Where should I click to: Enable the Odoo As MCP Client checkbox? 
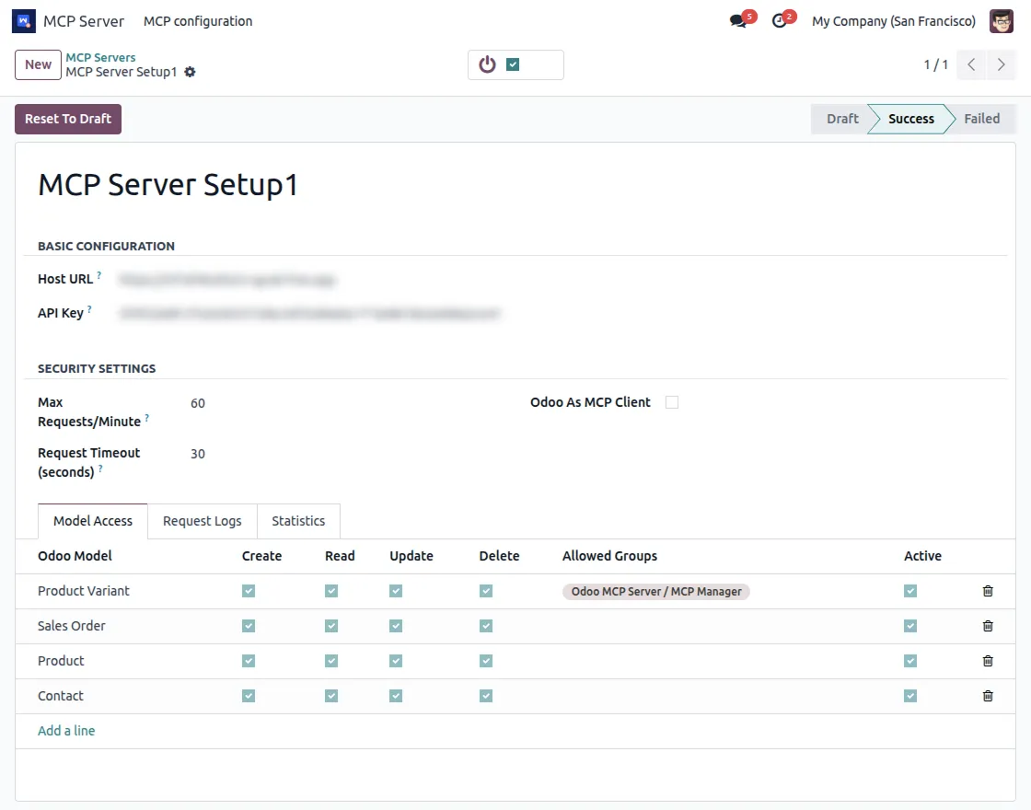coord(672,402)
